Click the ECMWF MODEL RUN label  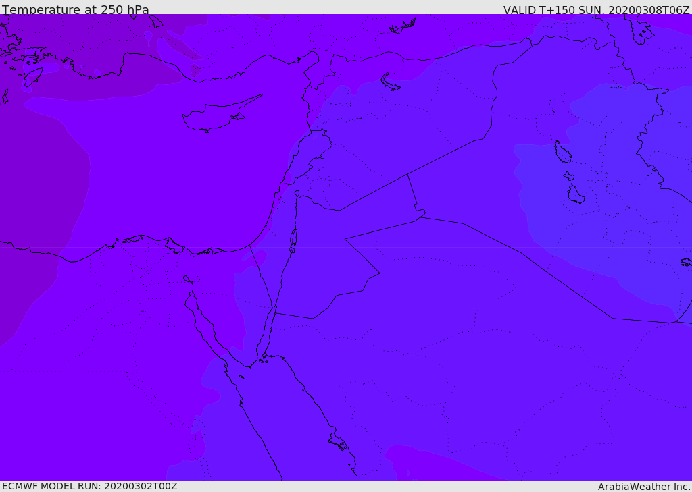tap(89, 486)
